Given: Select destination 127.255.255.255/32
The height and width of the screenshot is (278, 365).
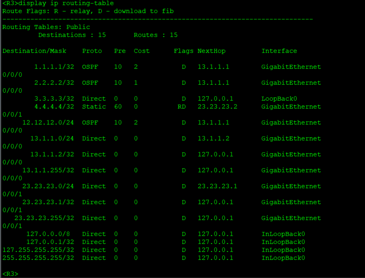Looking at the screenshot, I should (x=38, y=250).
